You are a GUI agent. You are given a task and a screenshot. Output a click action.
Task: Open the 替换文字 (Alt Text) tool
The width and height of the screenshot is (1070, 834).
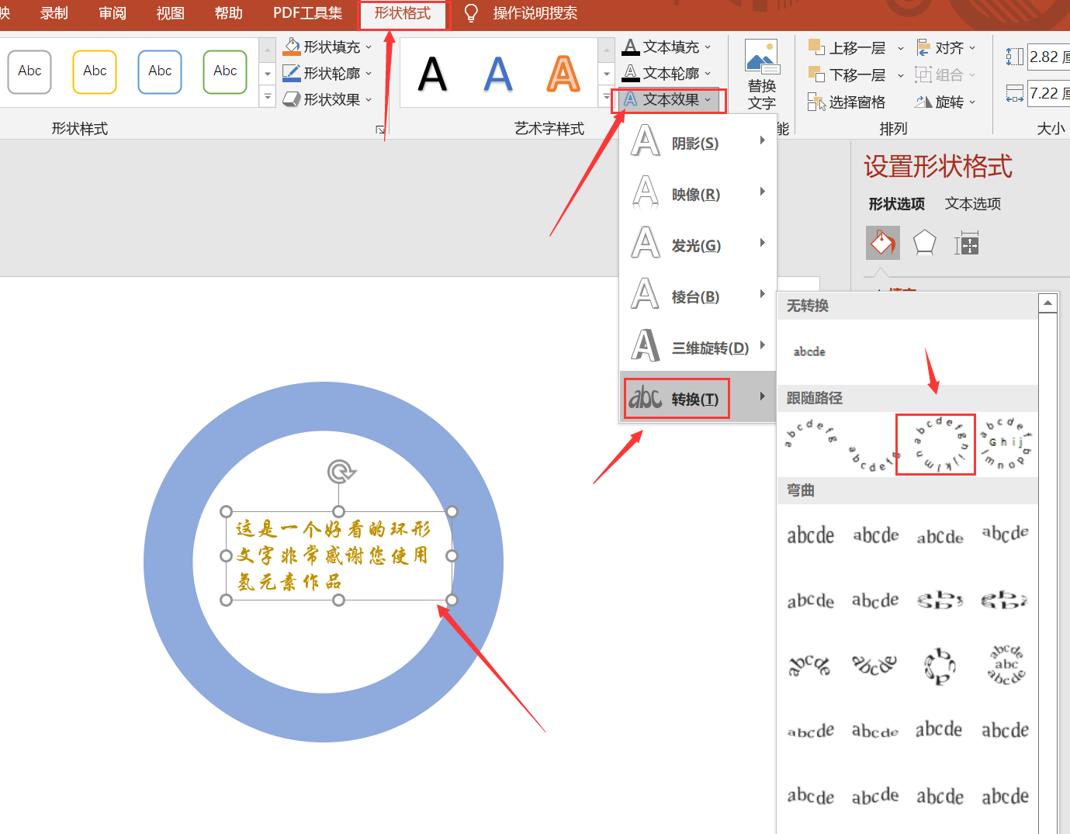tap(761, 74)
